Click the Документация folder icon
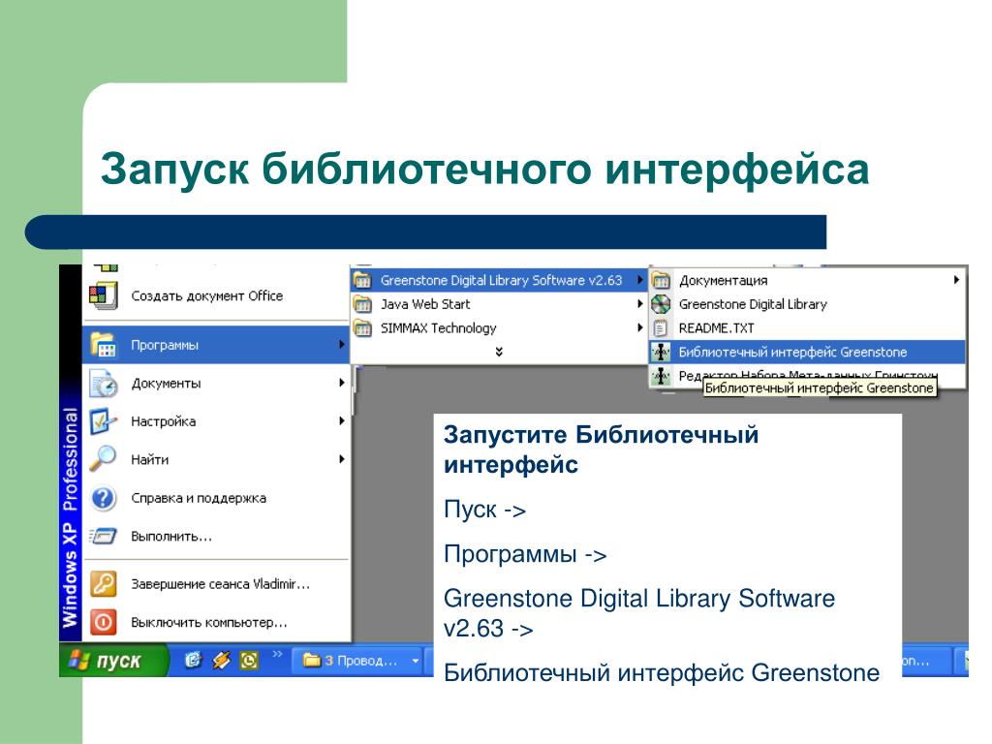This screenshot has height=744, width=992. 661,280
